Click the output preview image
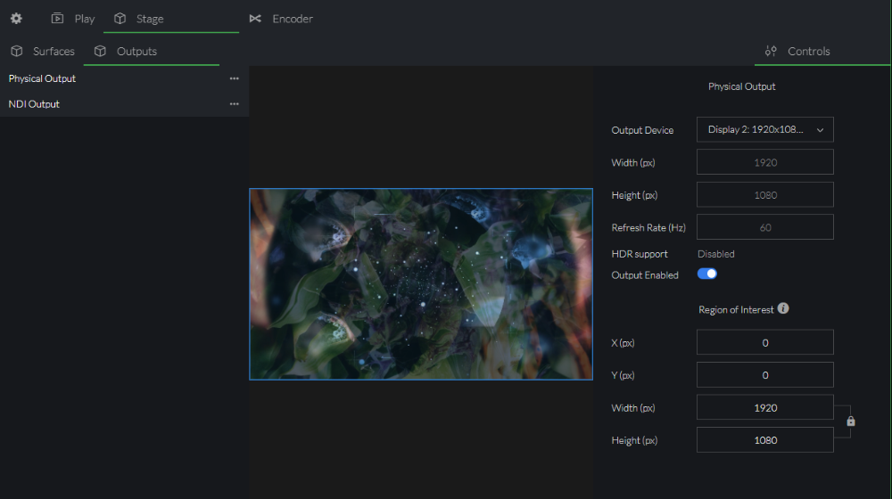This screenshot has height=499, width=892. coord(420,284)
